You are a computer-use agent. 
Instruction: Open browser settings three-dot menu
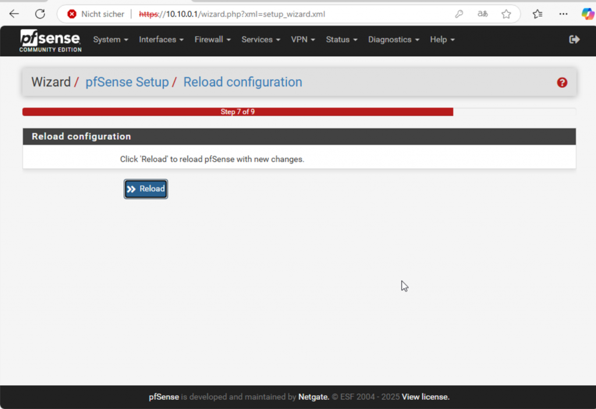coord(563,14)
